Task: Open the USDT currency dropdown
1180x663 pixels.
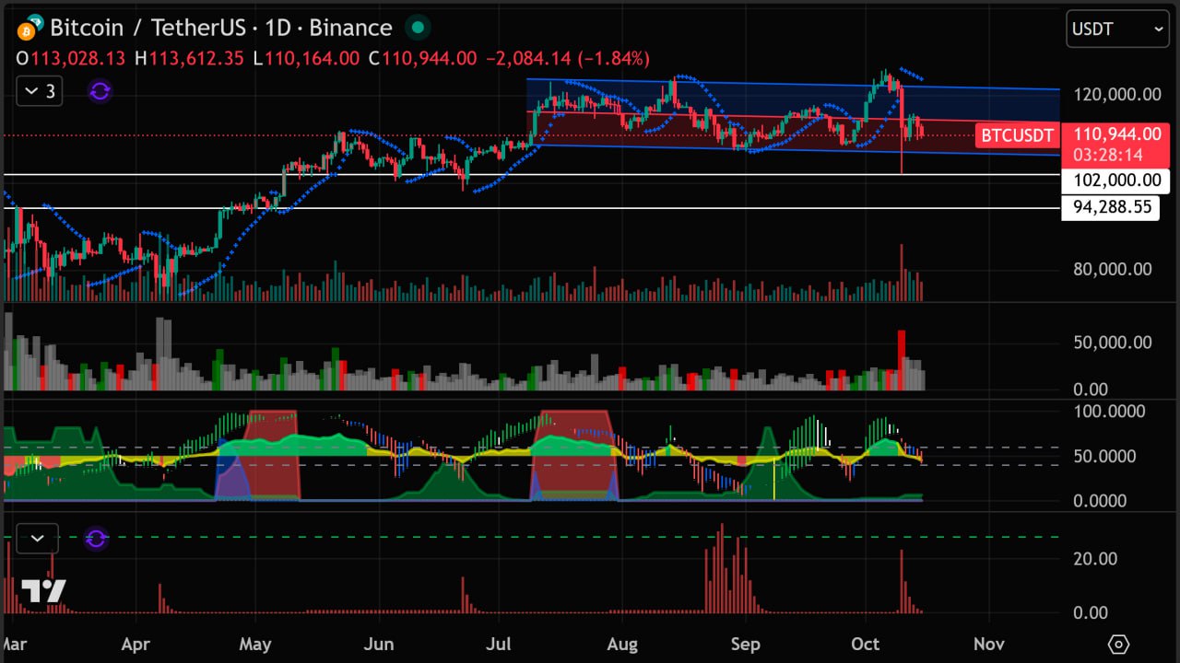Action: pos(1118,29)
